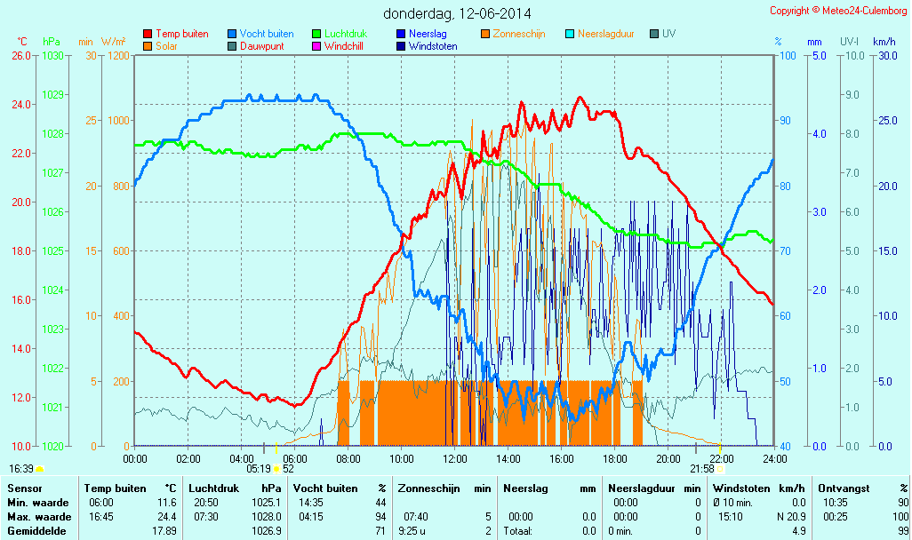Click the navy Windstoten legend square
The width and height of the screenshot is (912, 540).
point(401,45)
